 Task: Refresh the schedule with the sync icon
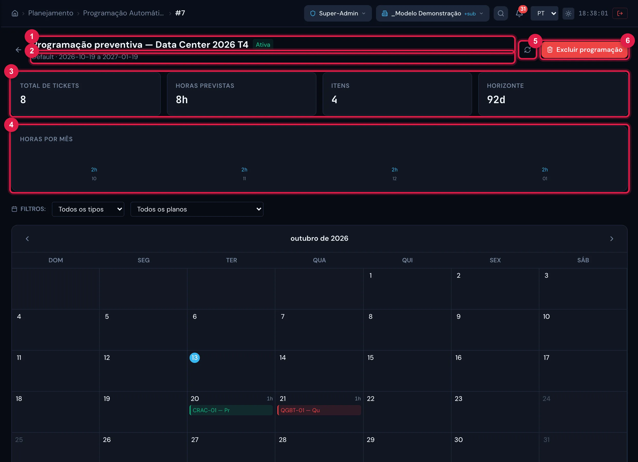click(x=528, y=50)
